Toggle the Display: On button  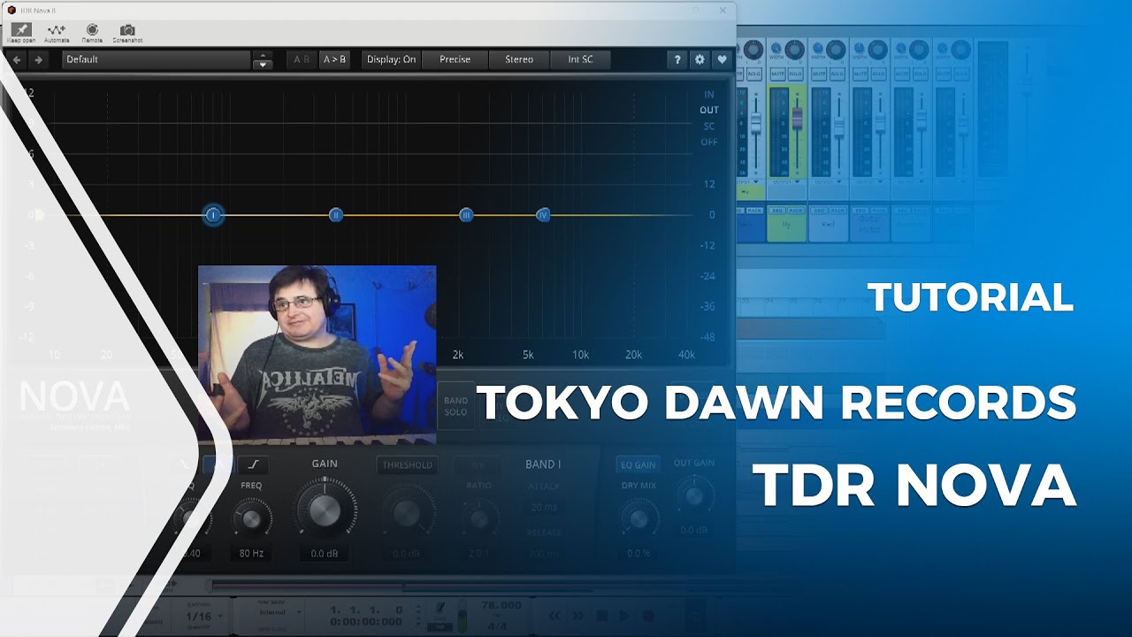tap(391, 59)
